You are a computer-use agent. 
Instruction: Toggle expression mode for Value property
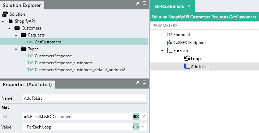click(136, 127)
